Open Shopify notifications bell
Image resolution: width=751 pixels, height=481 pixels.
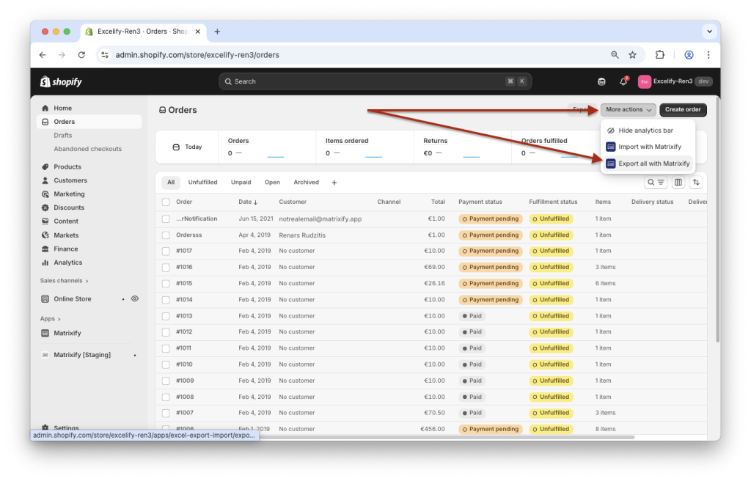pyautogui.click(x=623, y=81)
